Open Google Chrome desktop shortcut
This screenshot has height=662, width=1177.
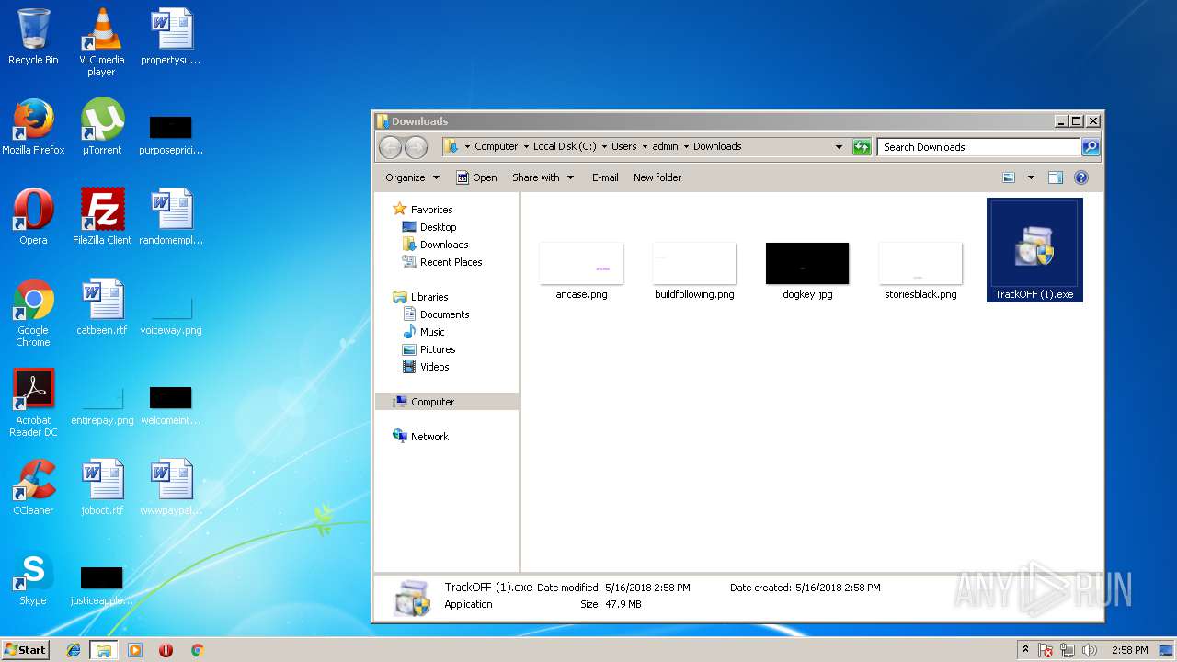coord(33,313)
